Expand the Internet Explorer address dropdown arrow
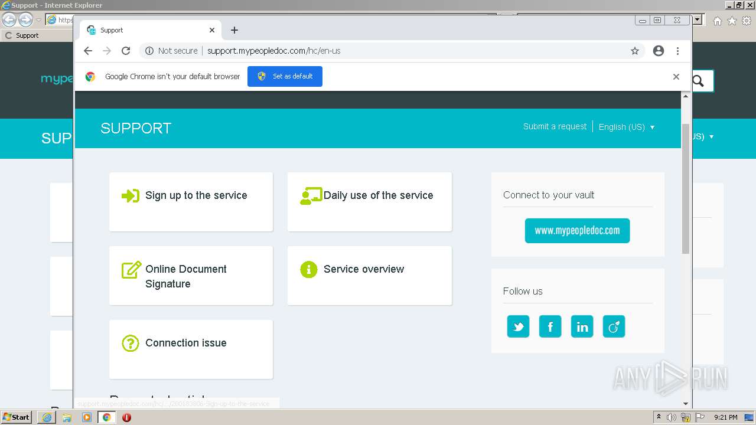Image resolution: width=756 pixels, height=425 pixels. tap(698, 19)
